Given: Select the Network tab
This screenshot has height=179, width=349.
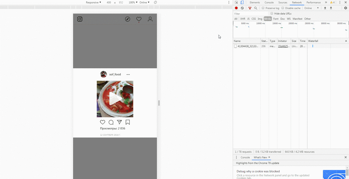Looking at the screenshot, I should (297, 3).
